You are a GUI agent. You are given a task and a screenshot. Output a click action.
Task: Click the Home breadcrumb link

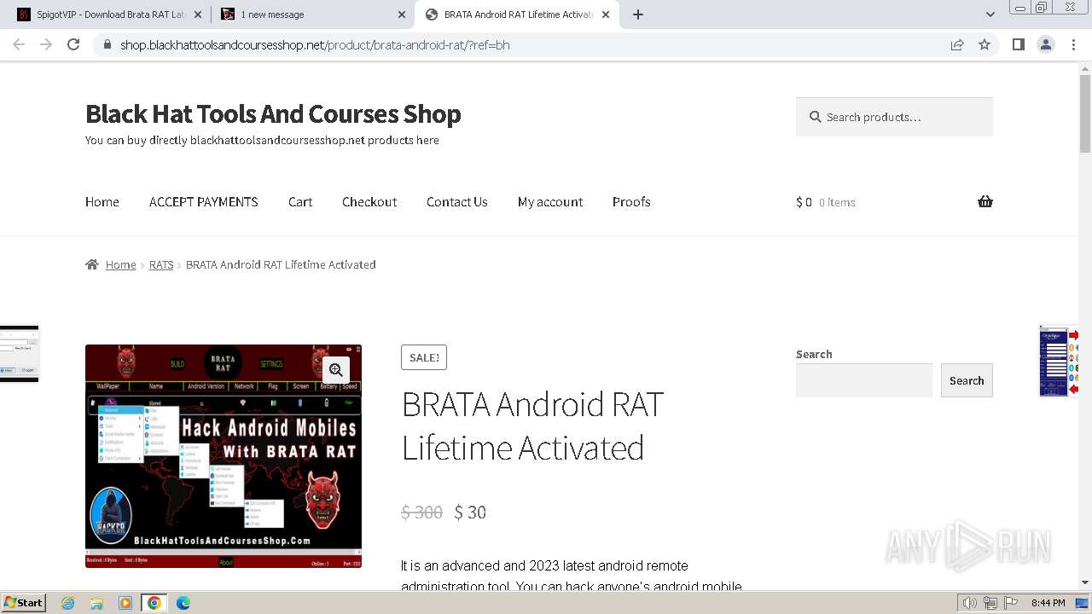tap(121, 264)
